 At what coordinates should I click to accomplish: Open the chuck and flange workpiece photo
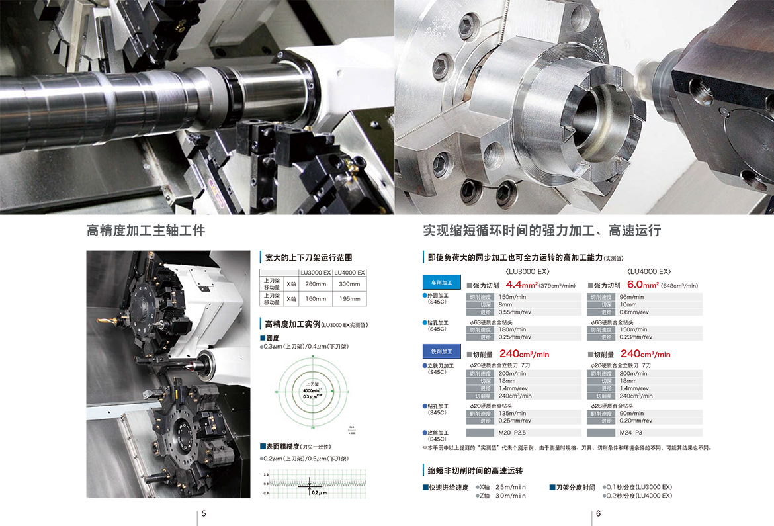(583, 106)
